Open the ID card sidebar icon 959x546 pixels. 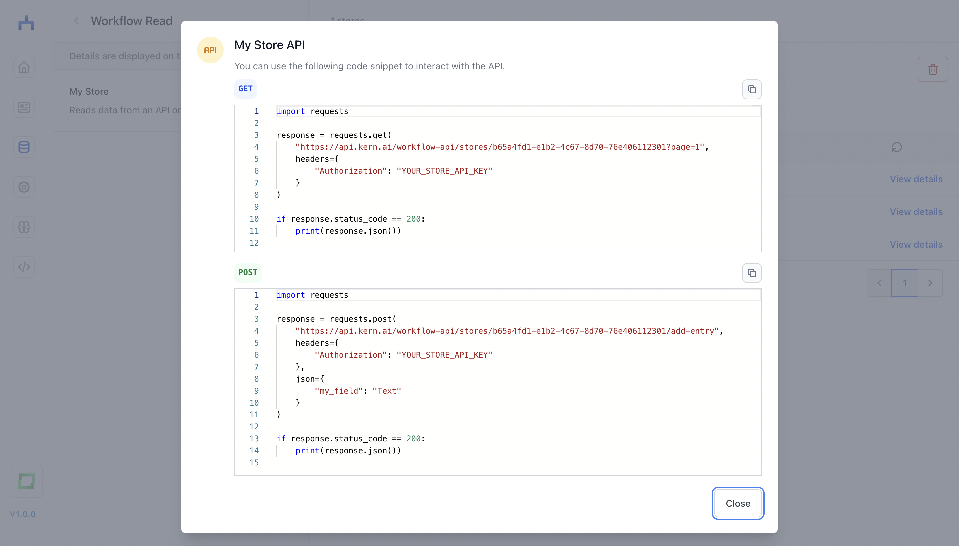tap(24, 107)
